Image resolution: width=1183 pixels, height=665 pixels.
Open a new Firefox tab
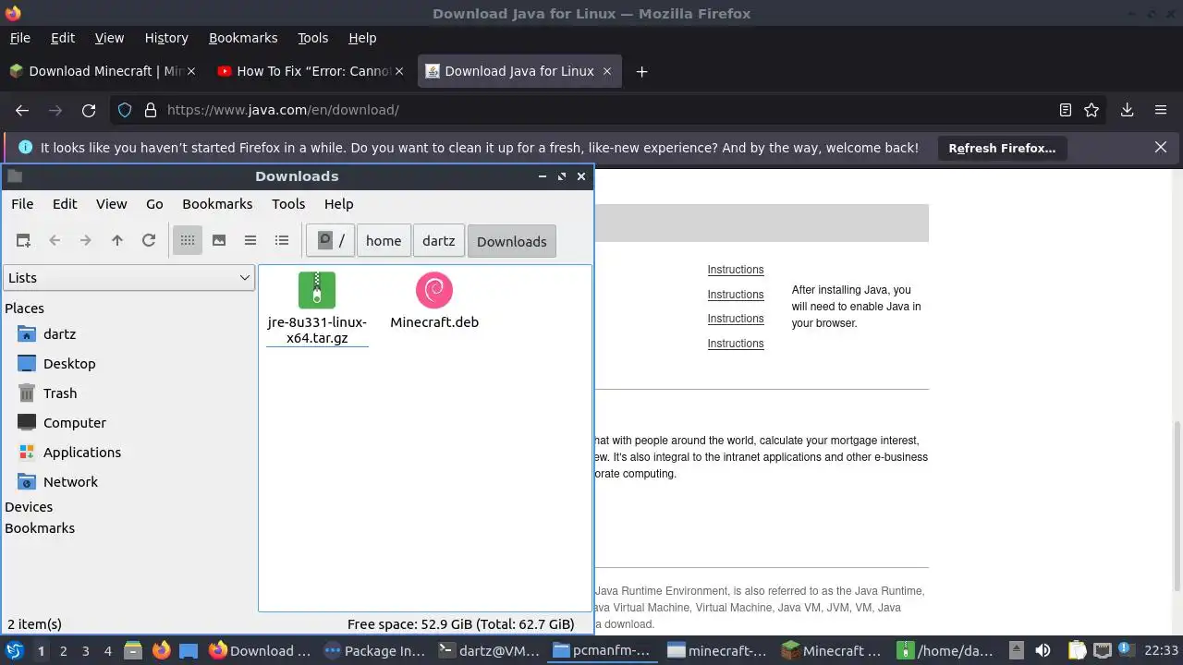tap(641, 71)
